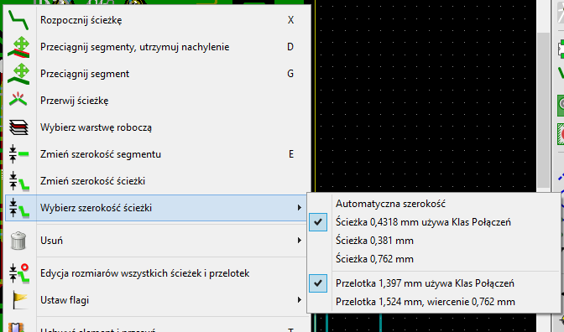The height and width of the screenshot is (332, 564).
Task: Click the Przeciągnij segmenty, utrzymuj nachylenie icon
Action: tap(18, 47)
